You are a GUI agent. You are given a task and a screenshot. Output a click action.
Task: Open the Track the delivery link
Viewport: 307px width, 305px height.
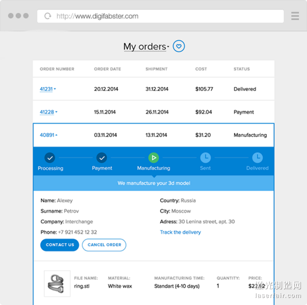(x=180, y=232)
